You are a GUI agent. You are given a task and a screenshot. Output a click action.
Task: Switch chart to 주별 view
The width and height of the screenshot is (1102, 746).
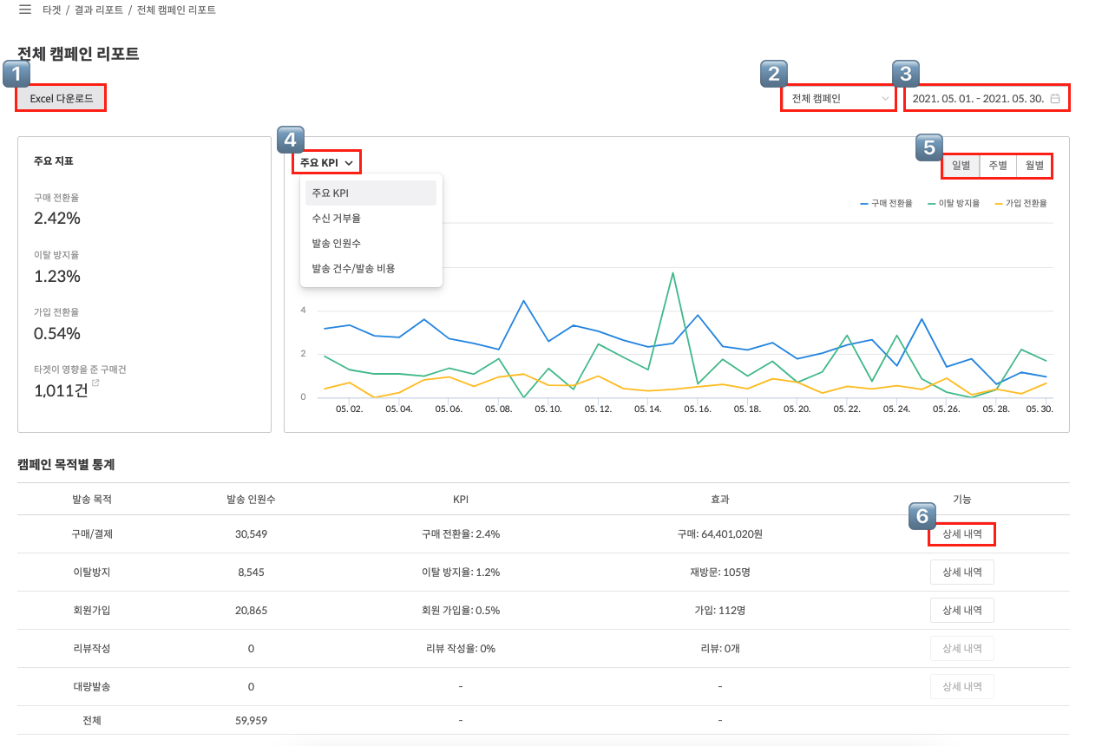[998, 166]
